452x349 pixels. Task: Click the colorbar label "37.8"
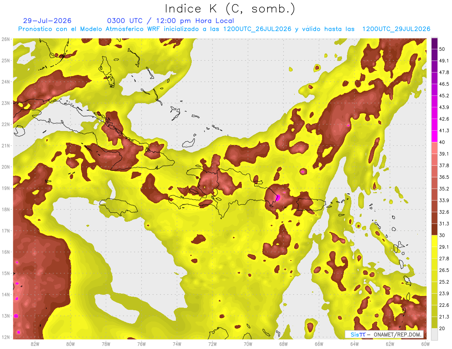point(444,165)
